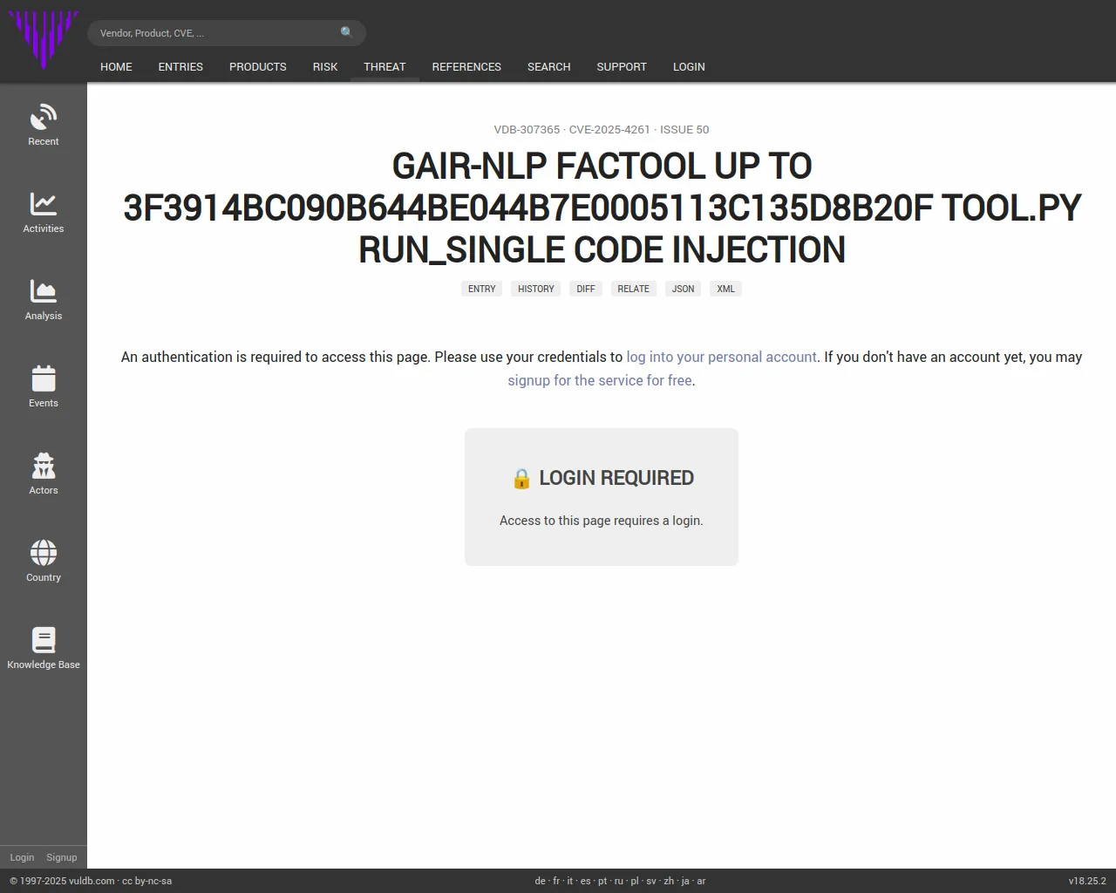Click the cc by-nc-sa license link

point(146,881)
